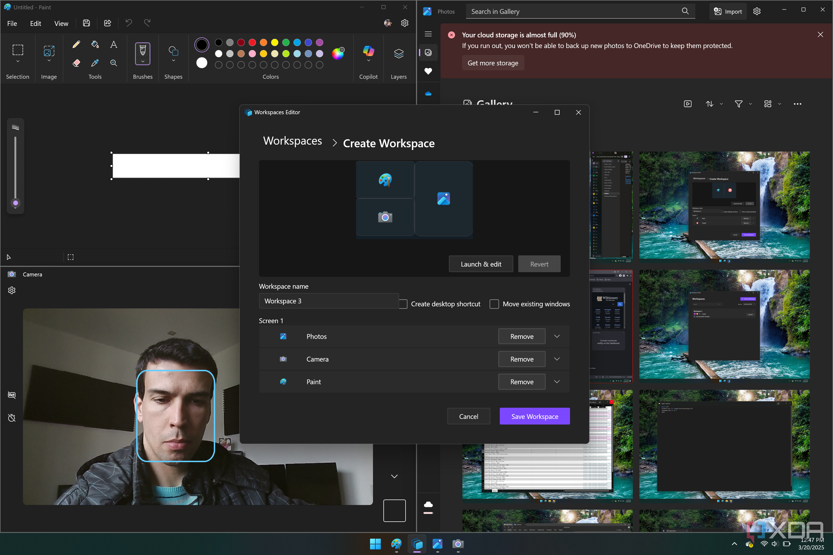Viewport: 833px width, 555px height.
Task: Go back to Workspaces breadcrumb
Action: coord(293,141)
